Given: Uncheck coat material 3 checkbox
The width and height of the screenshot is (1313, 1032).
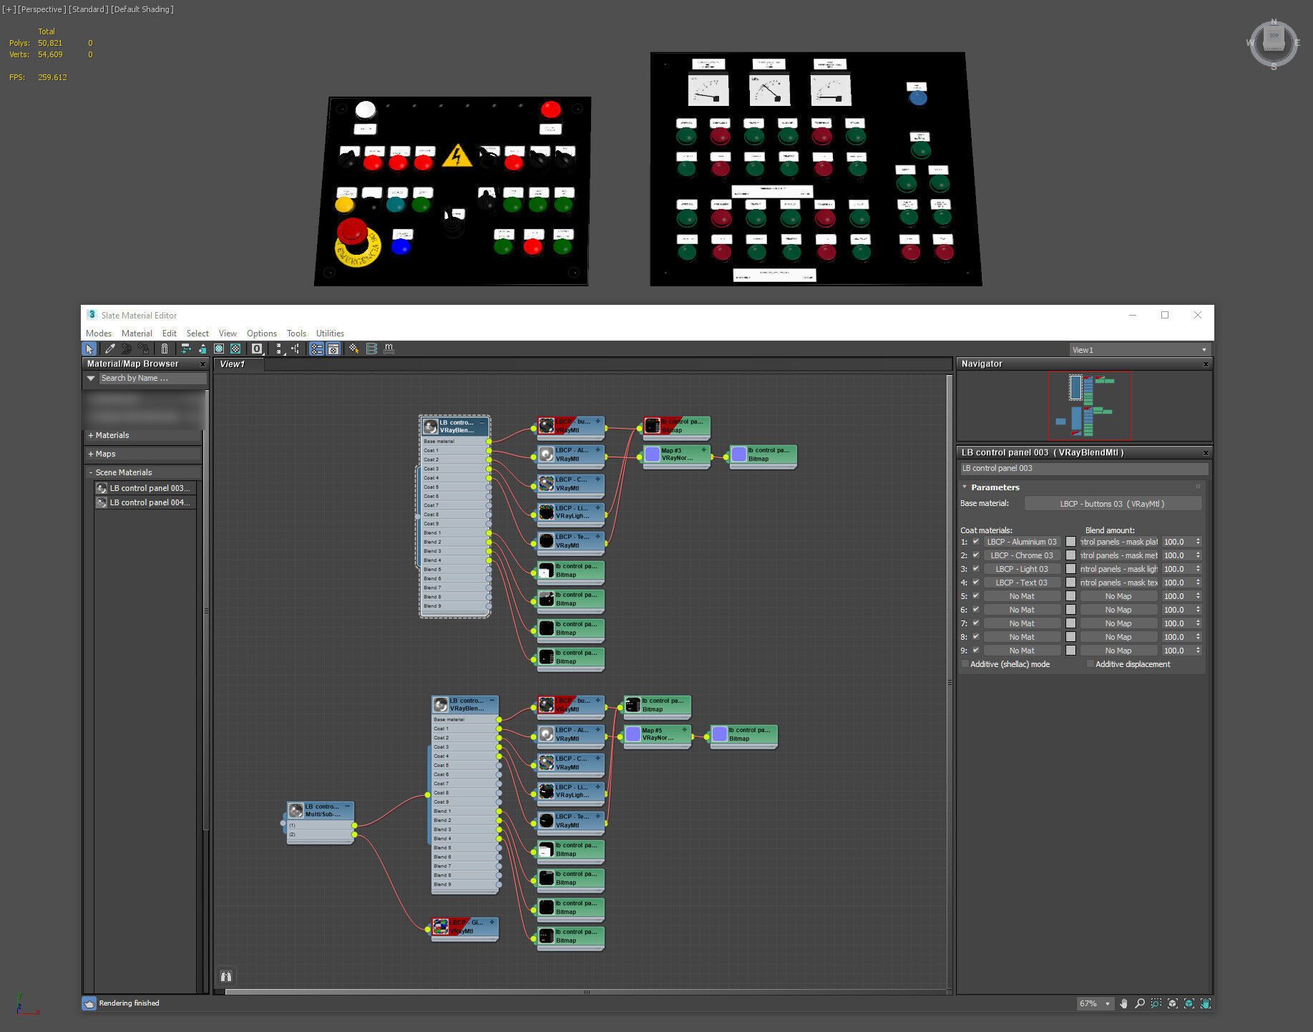Looking at the screenshot, I should point(975,569).
